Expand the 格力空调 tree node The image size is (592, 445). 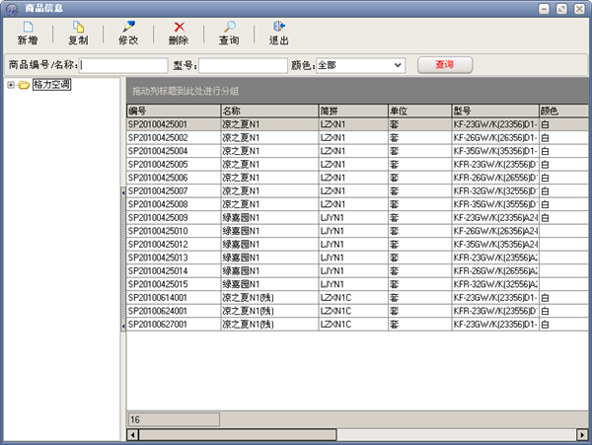(11, 85)
